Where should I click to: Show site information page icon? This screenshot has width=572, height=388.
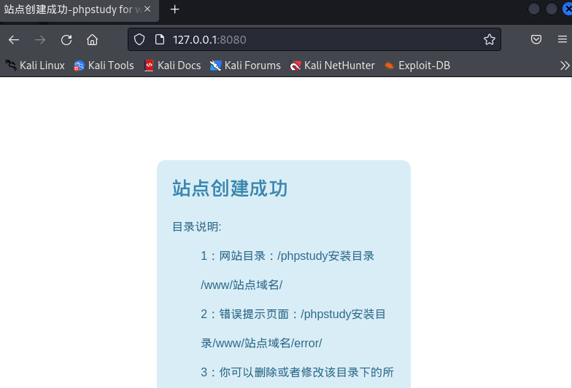coord(159,39)
